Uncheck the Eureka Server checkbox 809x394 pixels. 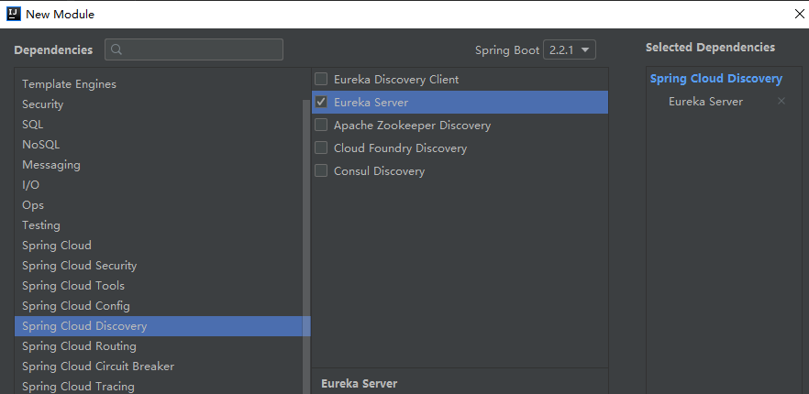tap(321, 102)
